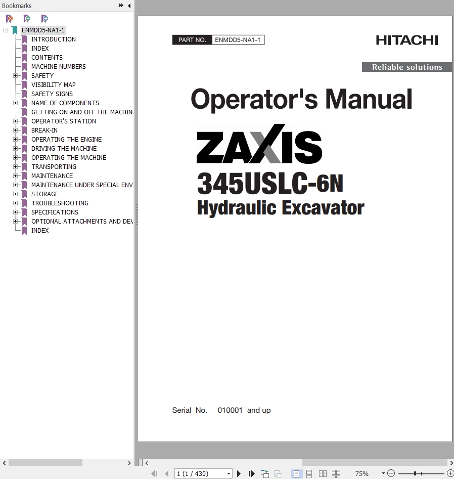Expand the MAINTENANCE bookmark
Viewport: 454px width, 479px height.
(15, 176)
